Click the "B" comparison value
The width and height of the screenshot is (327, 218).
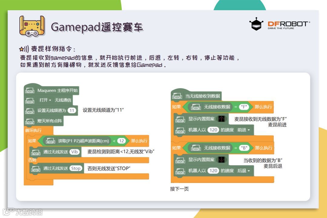pyautogui.click(x=244, y=148)
